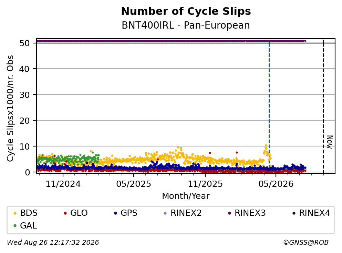This screenshot has width=342, height=253.
Task: Click the black dashed 'Now' vertical line
Action: point(323,107)
